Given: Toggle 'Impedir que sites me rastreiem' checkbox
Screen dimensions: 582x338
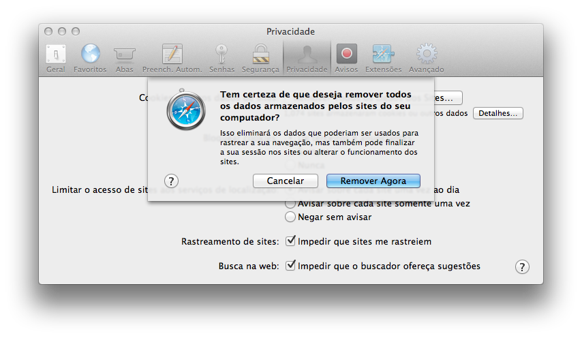Looking at the screenshot, I should click(291, 241).
